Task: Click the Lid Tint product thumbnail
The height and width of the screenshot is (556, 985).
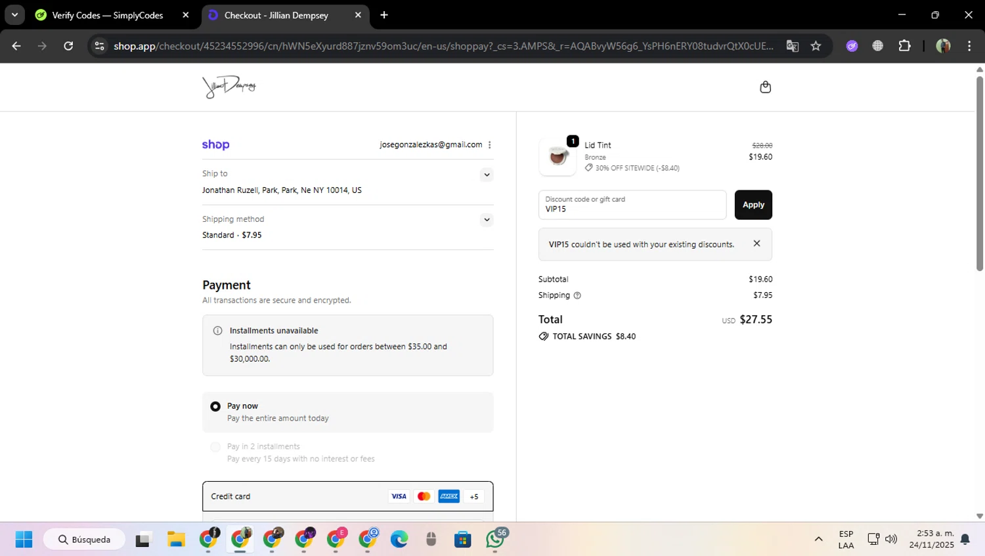Action: 558,156
